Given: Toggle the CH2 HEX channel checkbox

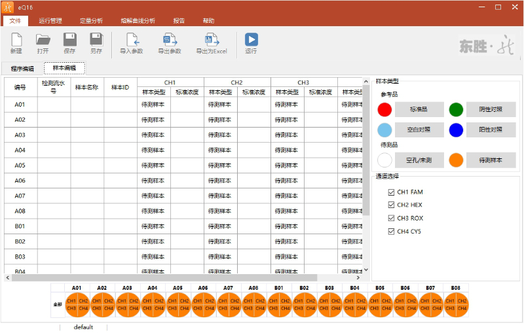Looking at the screenshot, I should pos(392,205).
